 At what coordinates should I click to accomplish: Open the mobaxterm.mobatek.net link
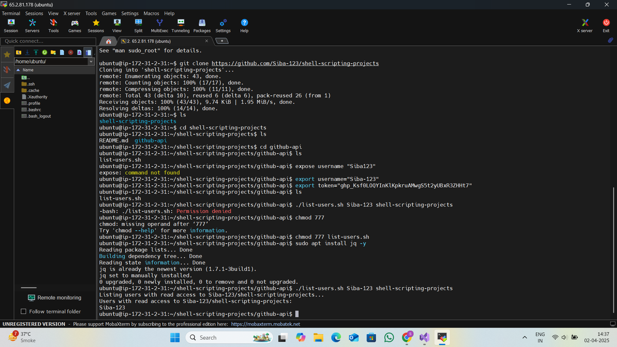click(x=265, y=324)
